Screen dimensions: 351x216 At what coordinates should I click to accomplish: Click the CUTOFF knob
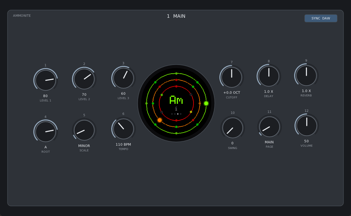pos(231,77)
